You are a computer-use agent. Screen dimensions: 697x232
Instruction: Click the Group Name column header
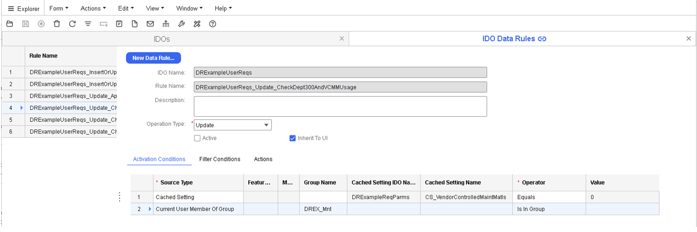[x=323, y=182]
